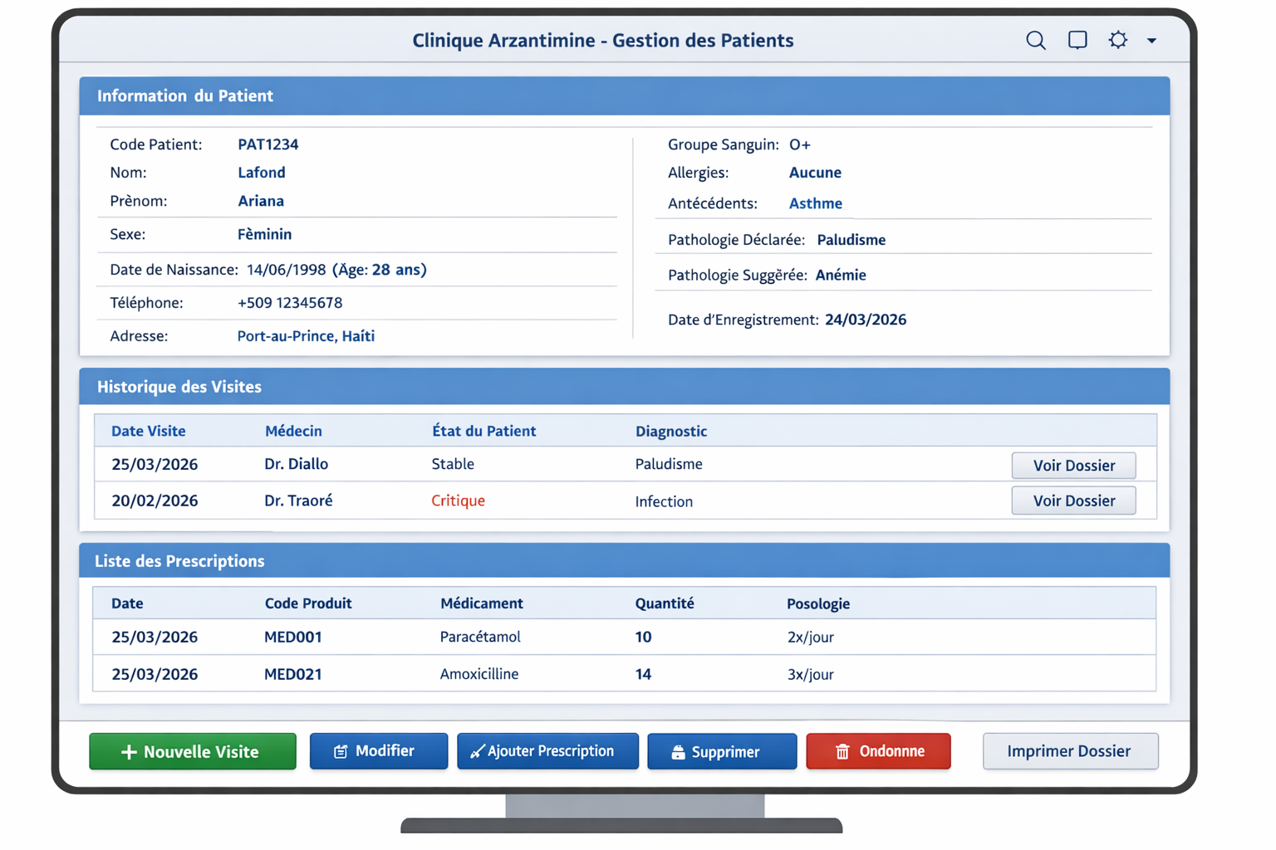Screen dimensions: 1276x850
Task: Open the settings gear icon
Action: click(1118, 39)
